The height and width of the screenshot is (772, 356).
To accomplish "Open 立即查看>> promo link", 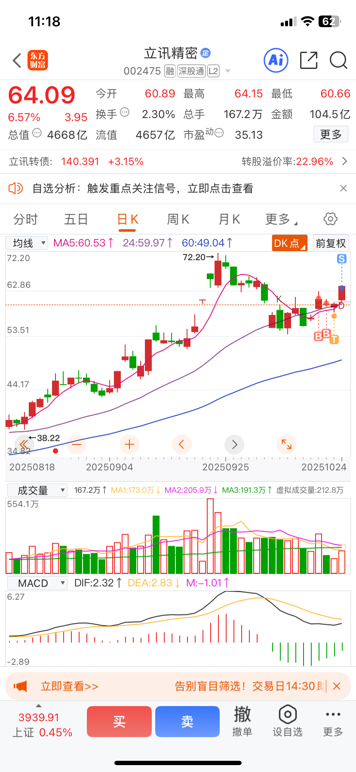I will (x=69, y=686).
